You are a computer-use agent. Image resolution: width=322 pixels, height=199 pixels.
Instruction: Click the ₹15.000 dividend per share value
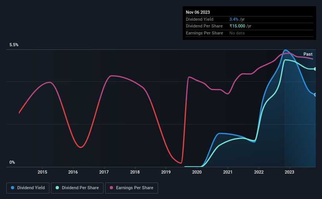[x=237, y=26]
